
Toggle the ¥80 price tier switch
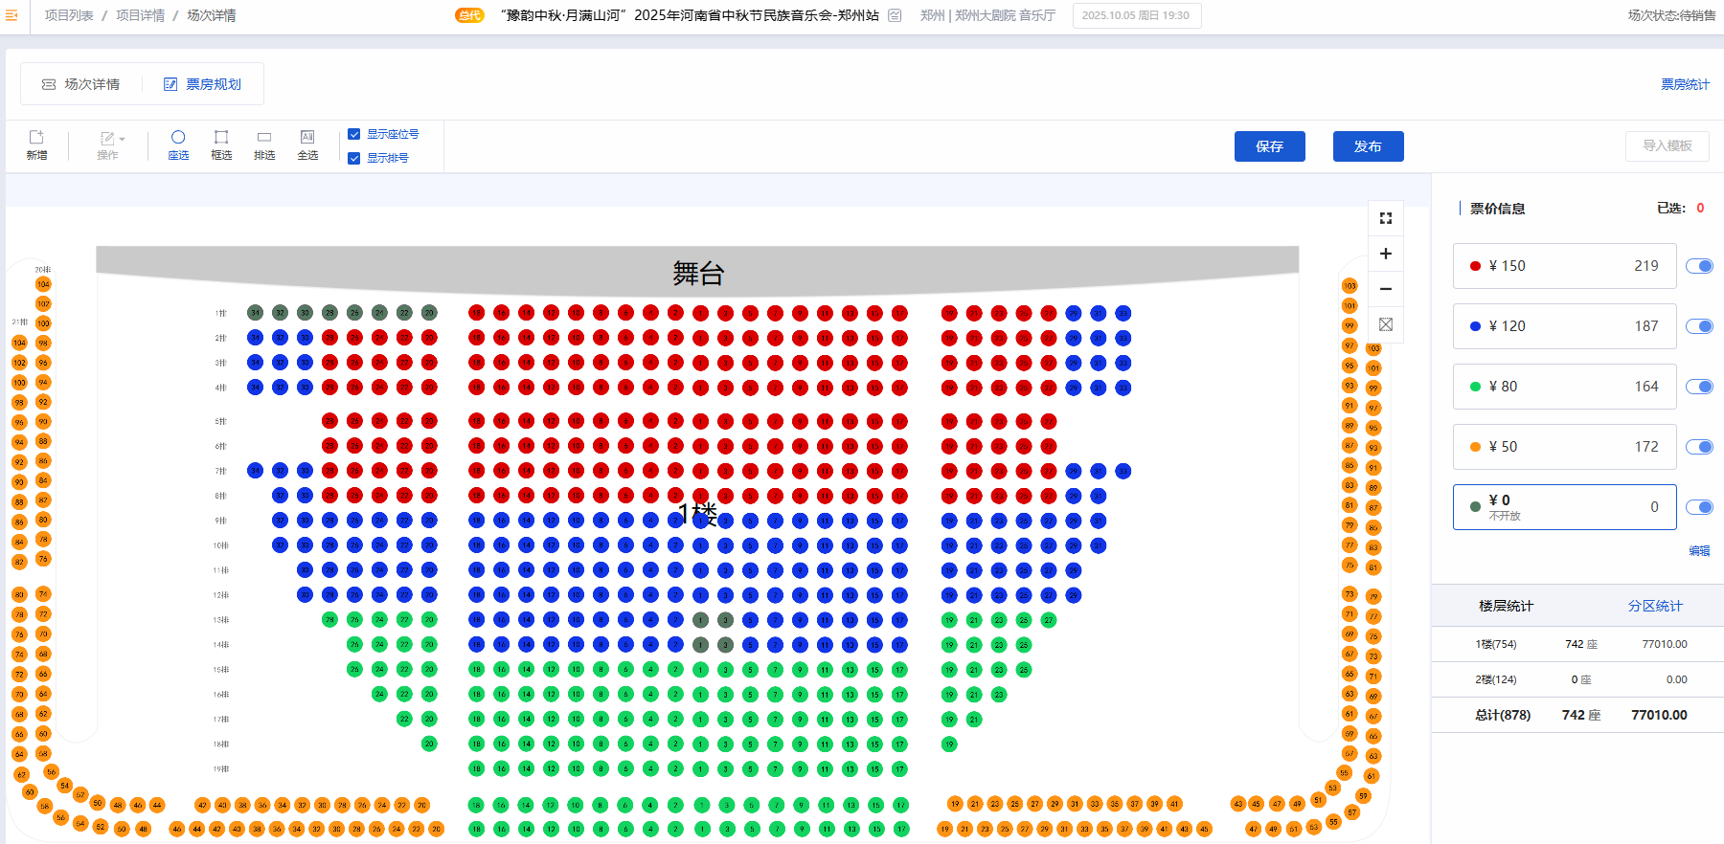pyautogui.click(x=1699, y=387)
